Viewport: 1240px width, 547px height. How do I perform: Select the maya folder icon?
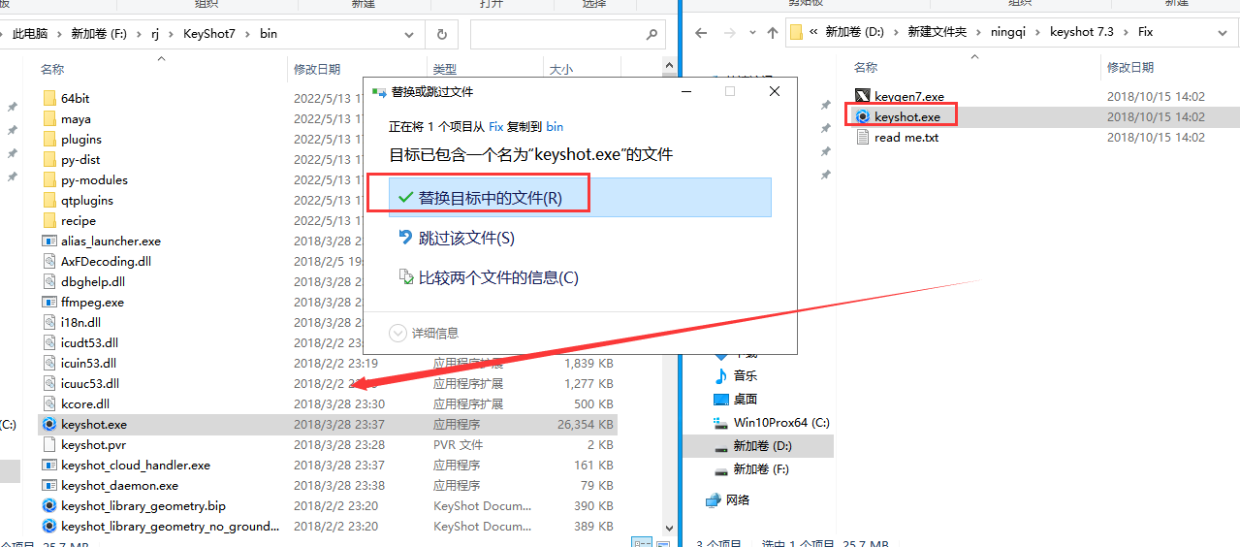click(x=50, y=118)
